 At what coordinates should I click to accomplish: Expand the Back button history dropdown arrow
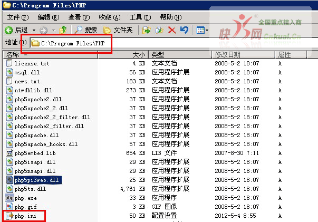(x=34, y=30)
